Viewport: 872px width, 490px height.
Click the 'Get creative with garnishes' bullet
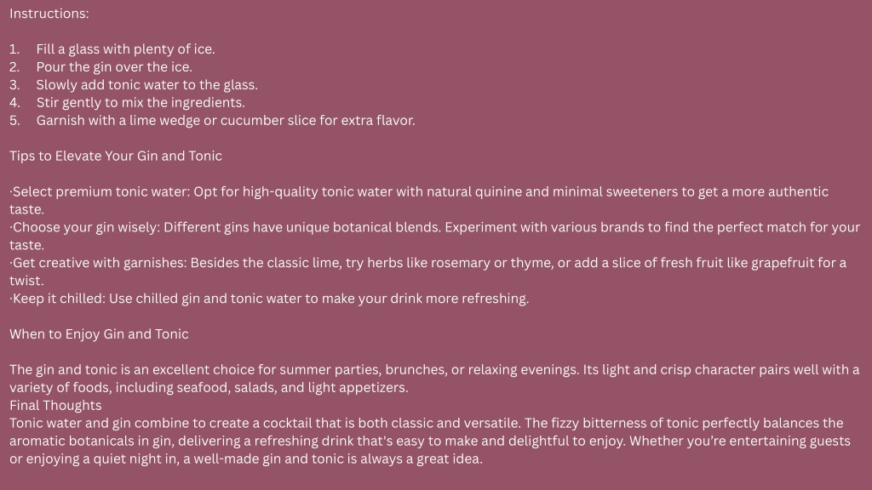point(427,271)
